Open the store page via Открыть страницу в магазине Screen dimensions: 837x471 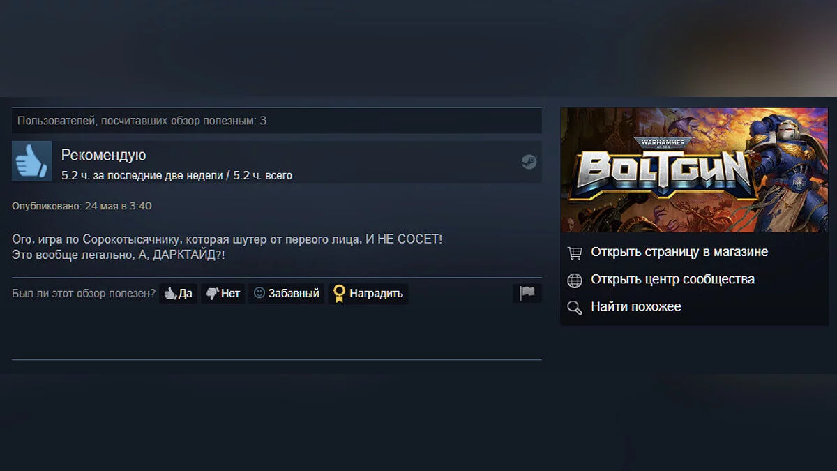pos(679,252)
